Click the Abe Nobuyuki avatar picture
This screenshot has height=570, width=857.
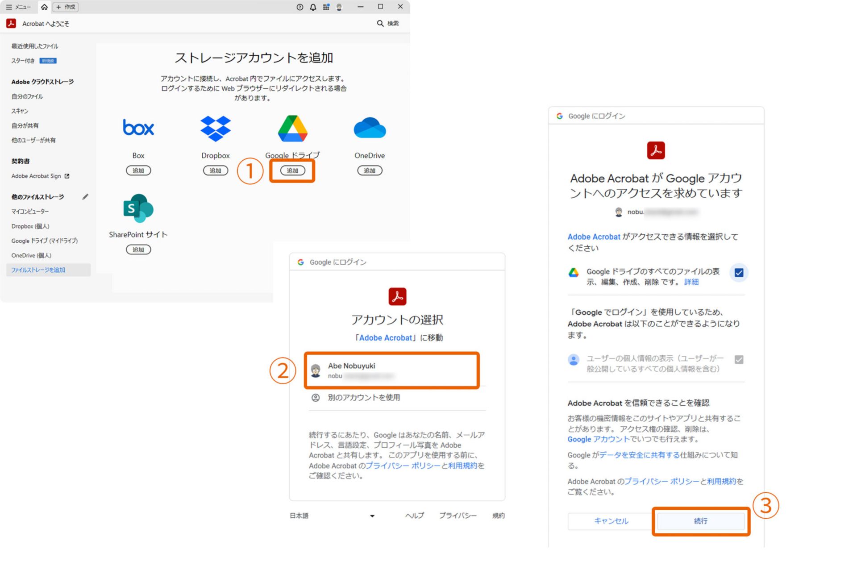tap(316, 370)
